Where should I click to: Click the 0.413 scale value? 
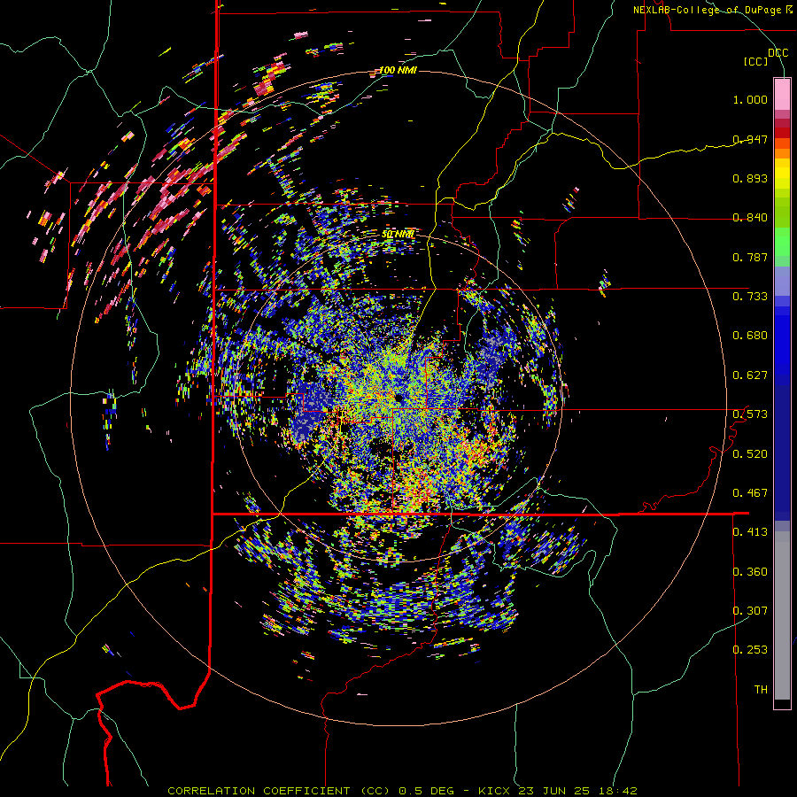750,532
